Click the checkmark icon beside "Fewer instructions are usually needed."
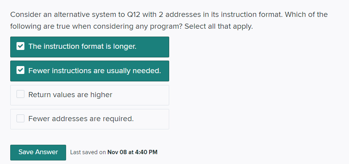The width and height of the screenshot is (349, 164). 20,71
